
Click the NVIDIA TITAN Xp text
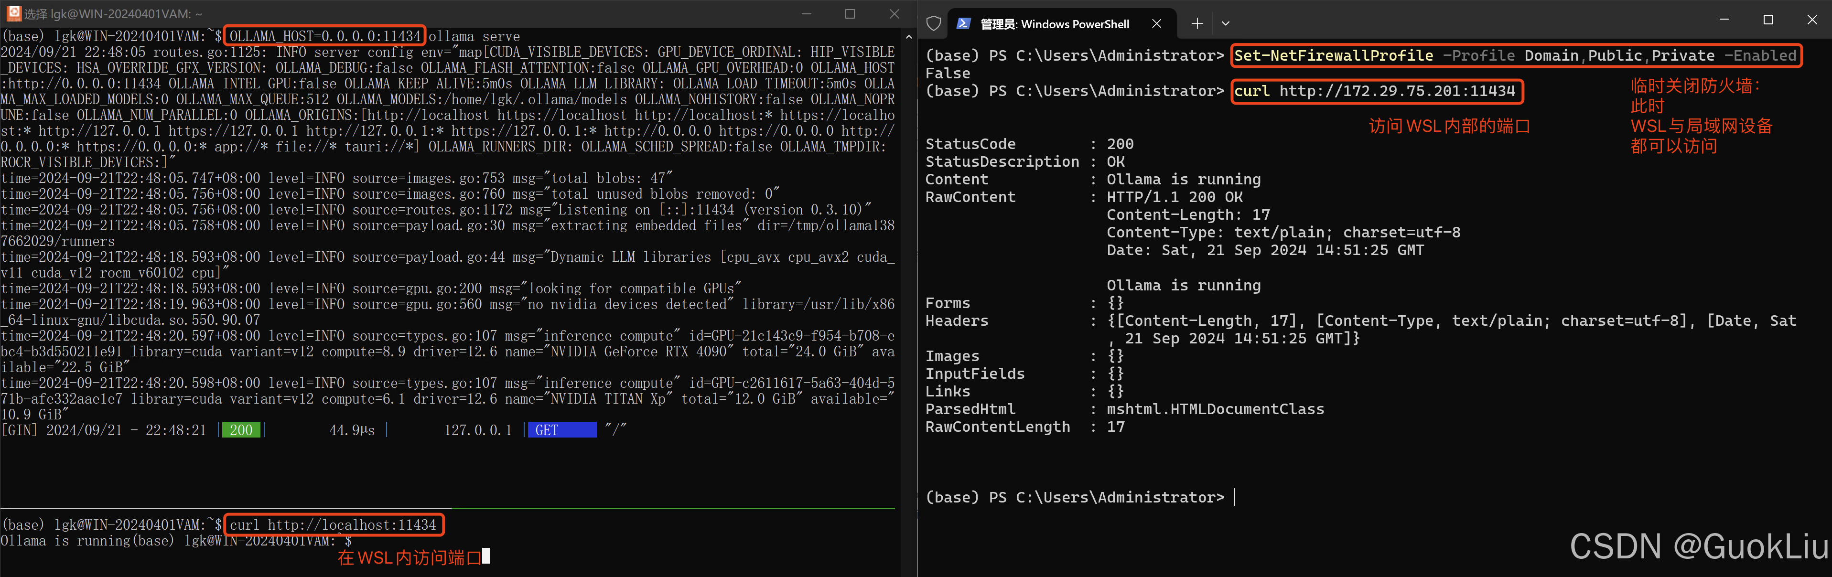(x=604, y=399)
